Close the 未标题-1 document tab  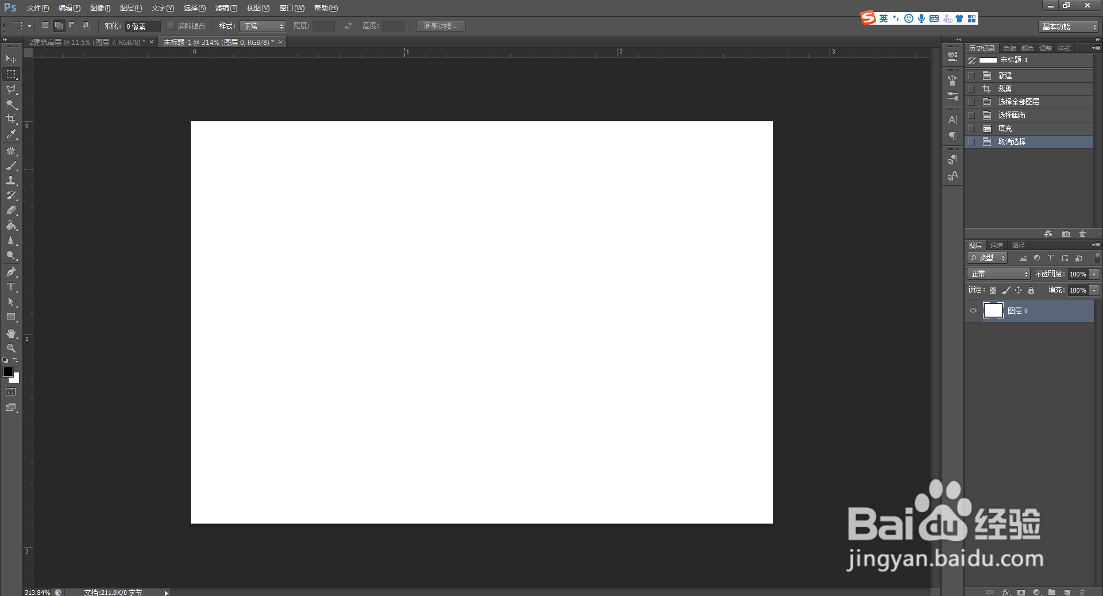[x=280, y=42]
